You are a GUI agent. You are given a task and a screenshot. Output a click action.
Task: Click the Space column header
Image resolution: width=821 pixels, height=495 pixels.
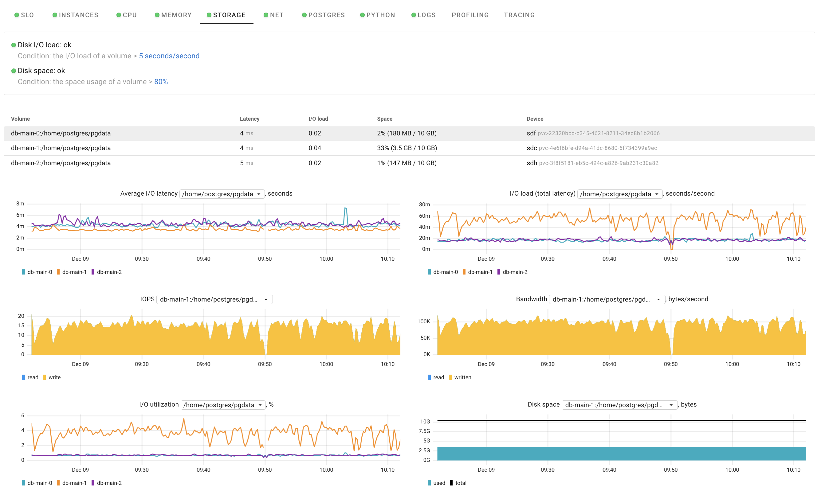tap(384, 119)
